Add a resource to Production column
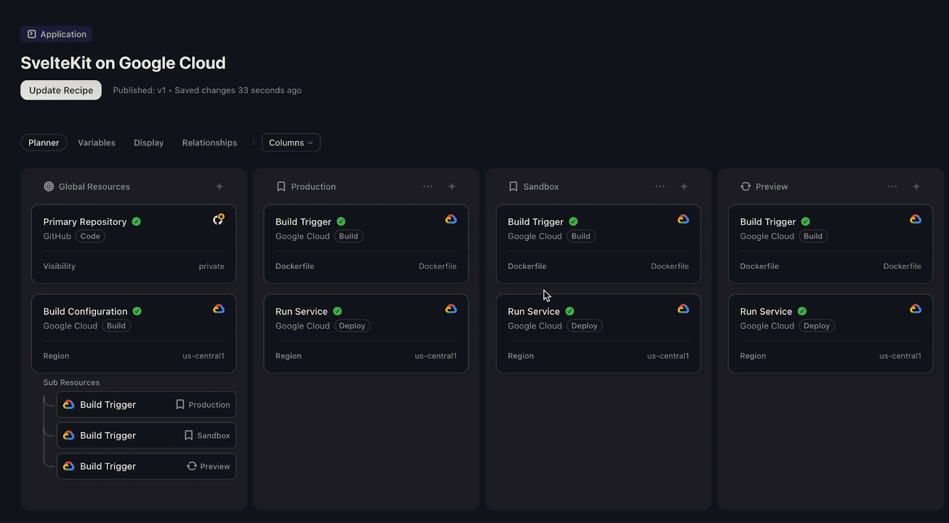The width and height of the screenshot is (949, 523). tap(452, 186)
